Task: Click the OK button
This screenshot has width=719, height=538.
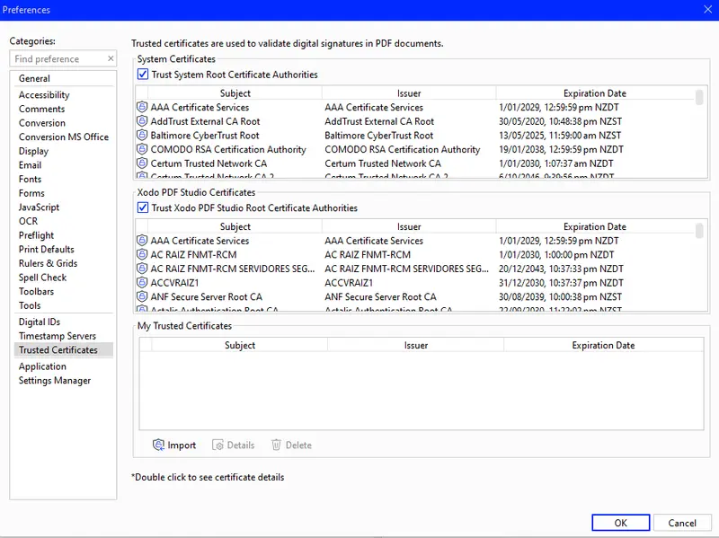Action: point(620,523)
